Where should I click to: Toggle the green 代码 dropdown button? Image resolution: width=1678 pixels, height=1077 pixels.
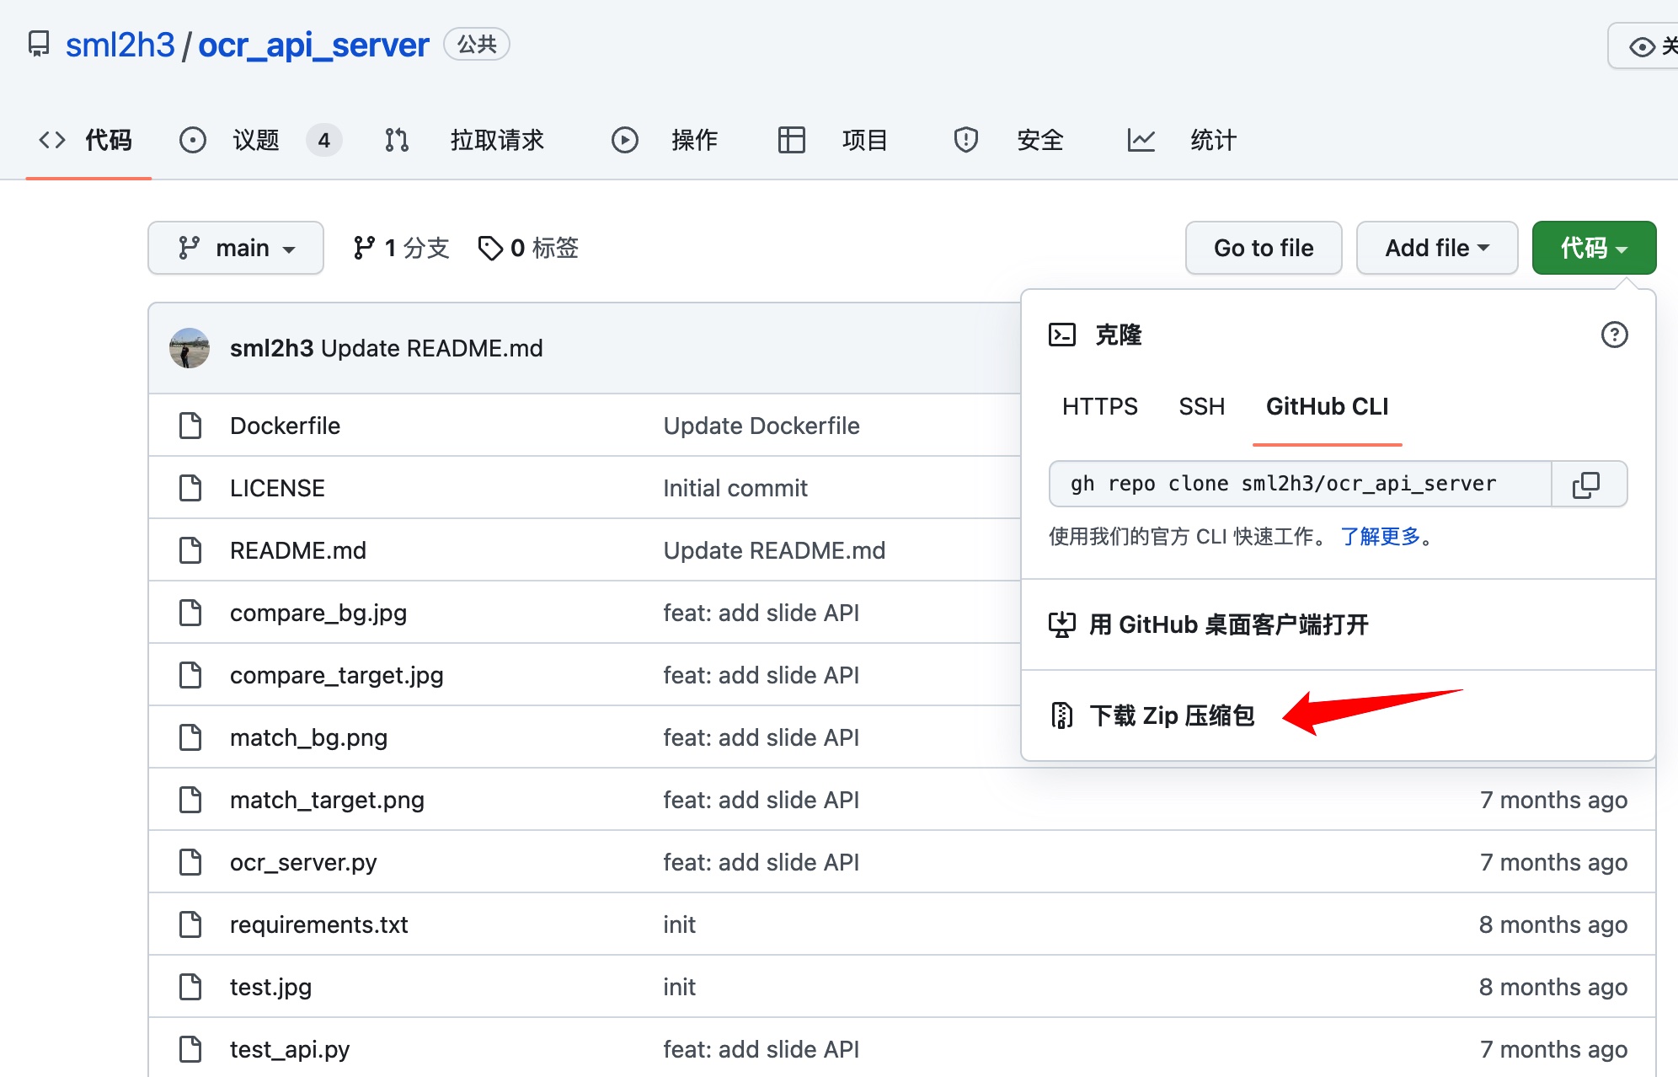click(x=1594, y=248)
